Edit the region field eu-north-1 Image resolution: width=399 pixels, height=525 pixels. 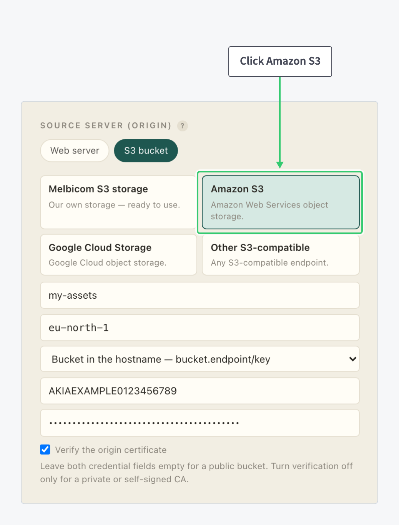point(200,328)
